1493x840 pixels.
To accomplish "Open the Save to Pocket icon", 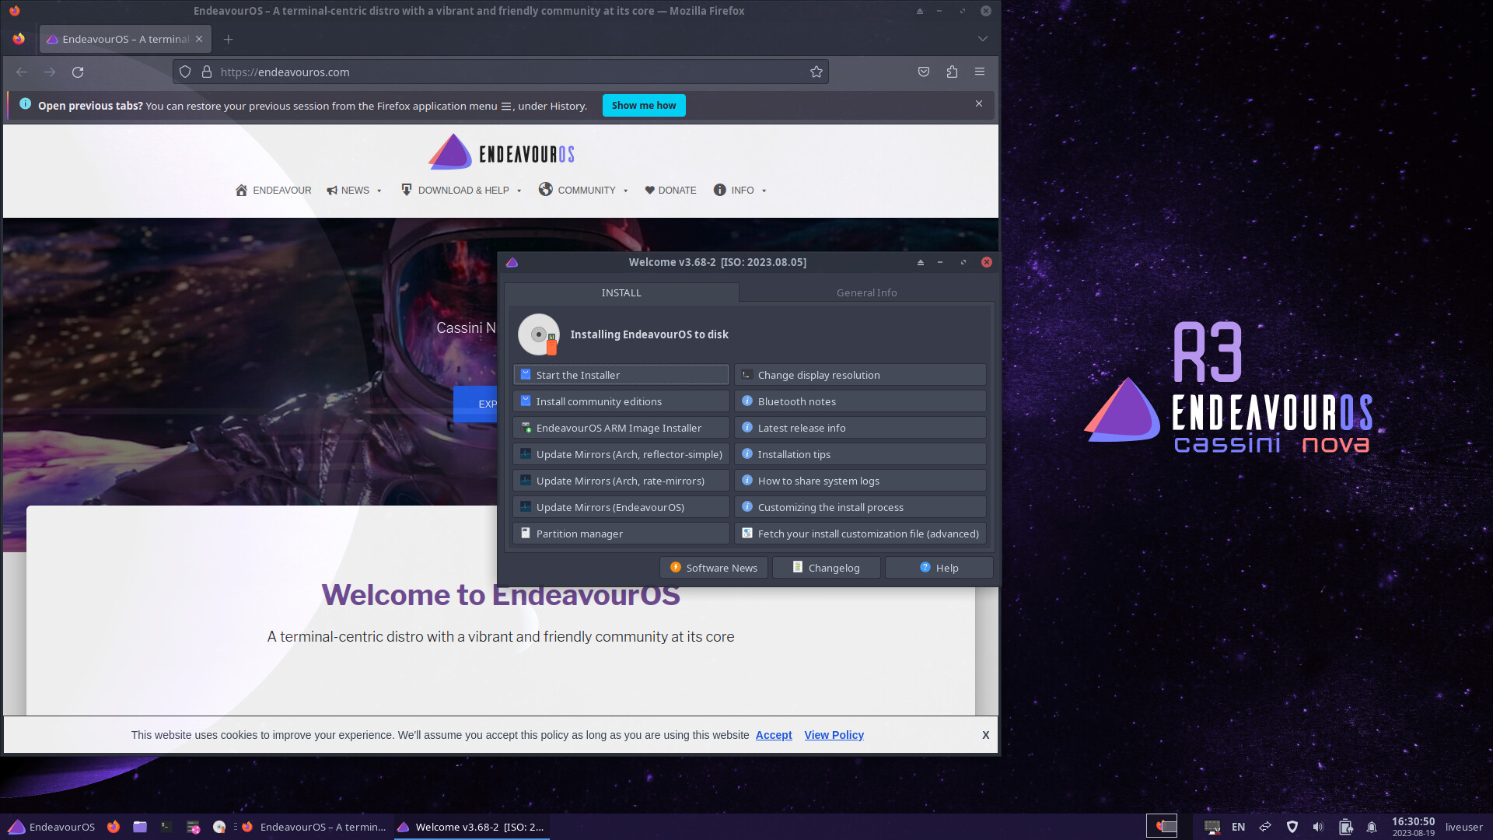I will click(x=924, y=72).
